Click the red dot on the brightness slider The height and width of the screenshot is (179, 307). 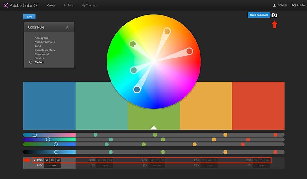coord(275,152)
